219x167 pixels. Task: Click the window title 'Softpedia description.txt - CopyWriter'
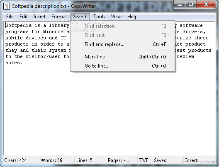click(x=54, y=6)
